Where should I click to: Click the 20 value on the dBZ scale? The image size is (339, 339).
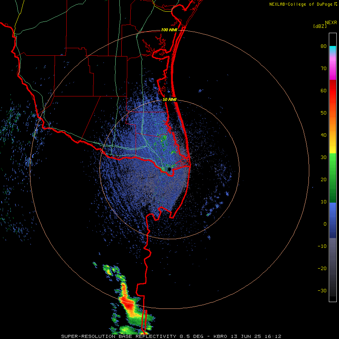tap(324, 179)
